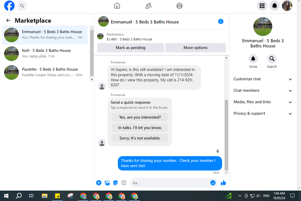The width and height of the screenshot is (301, 201).
Task: Open Windows taskbar search
Action: [x=19, y=196]
